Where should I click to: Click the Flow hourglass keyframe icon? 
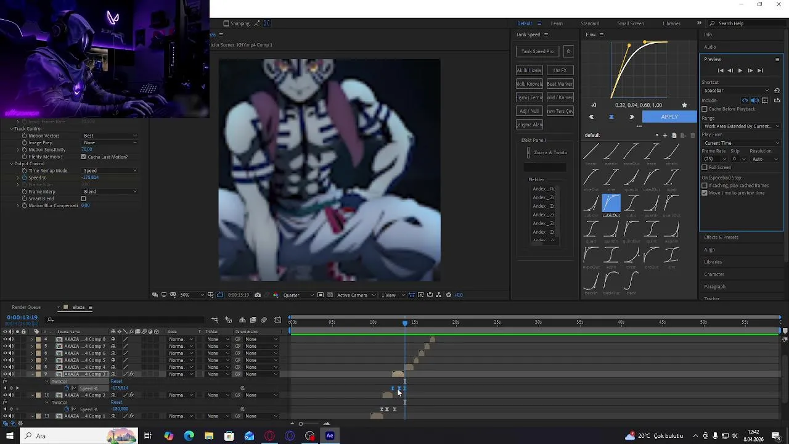tap(611, 117)
